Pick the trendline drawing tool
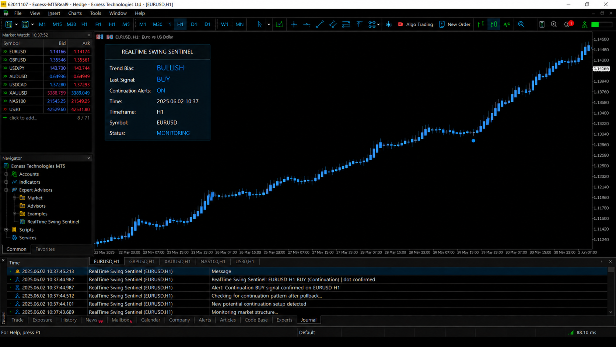 [x=319, y=24]
